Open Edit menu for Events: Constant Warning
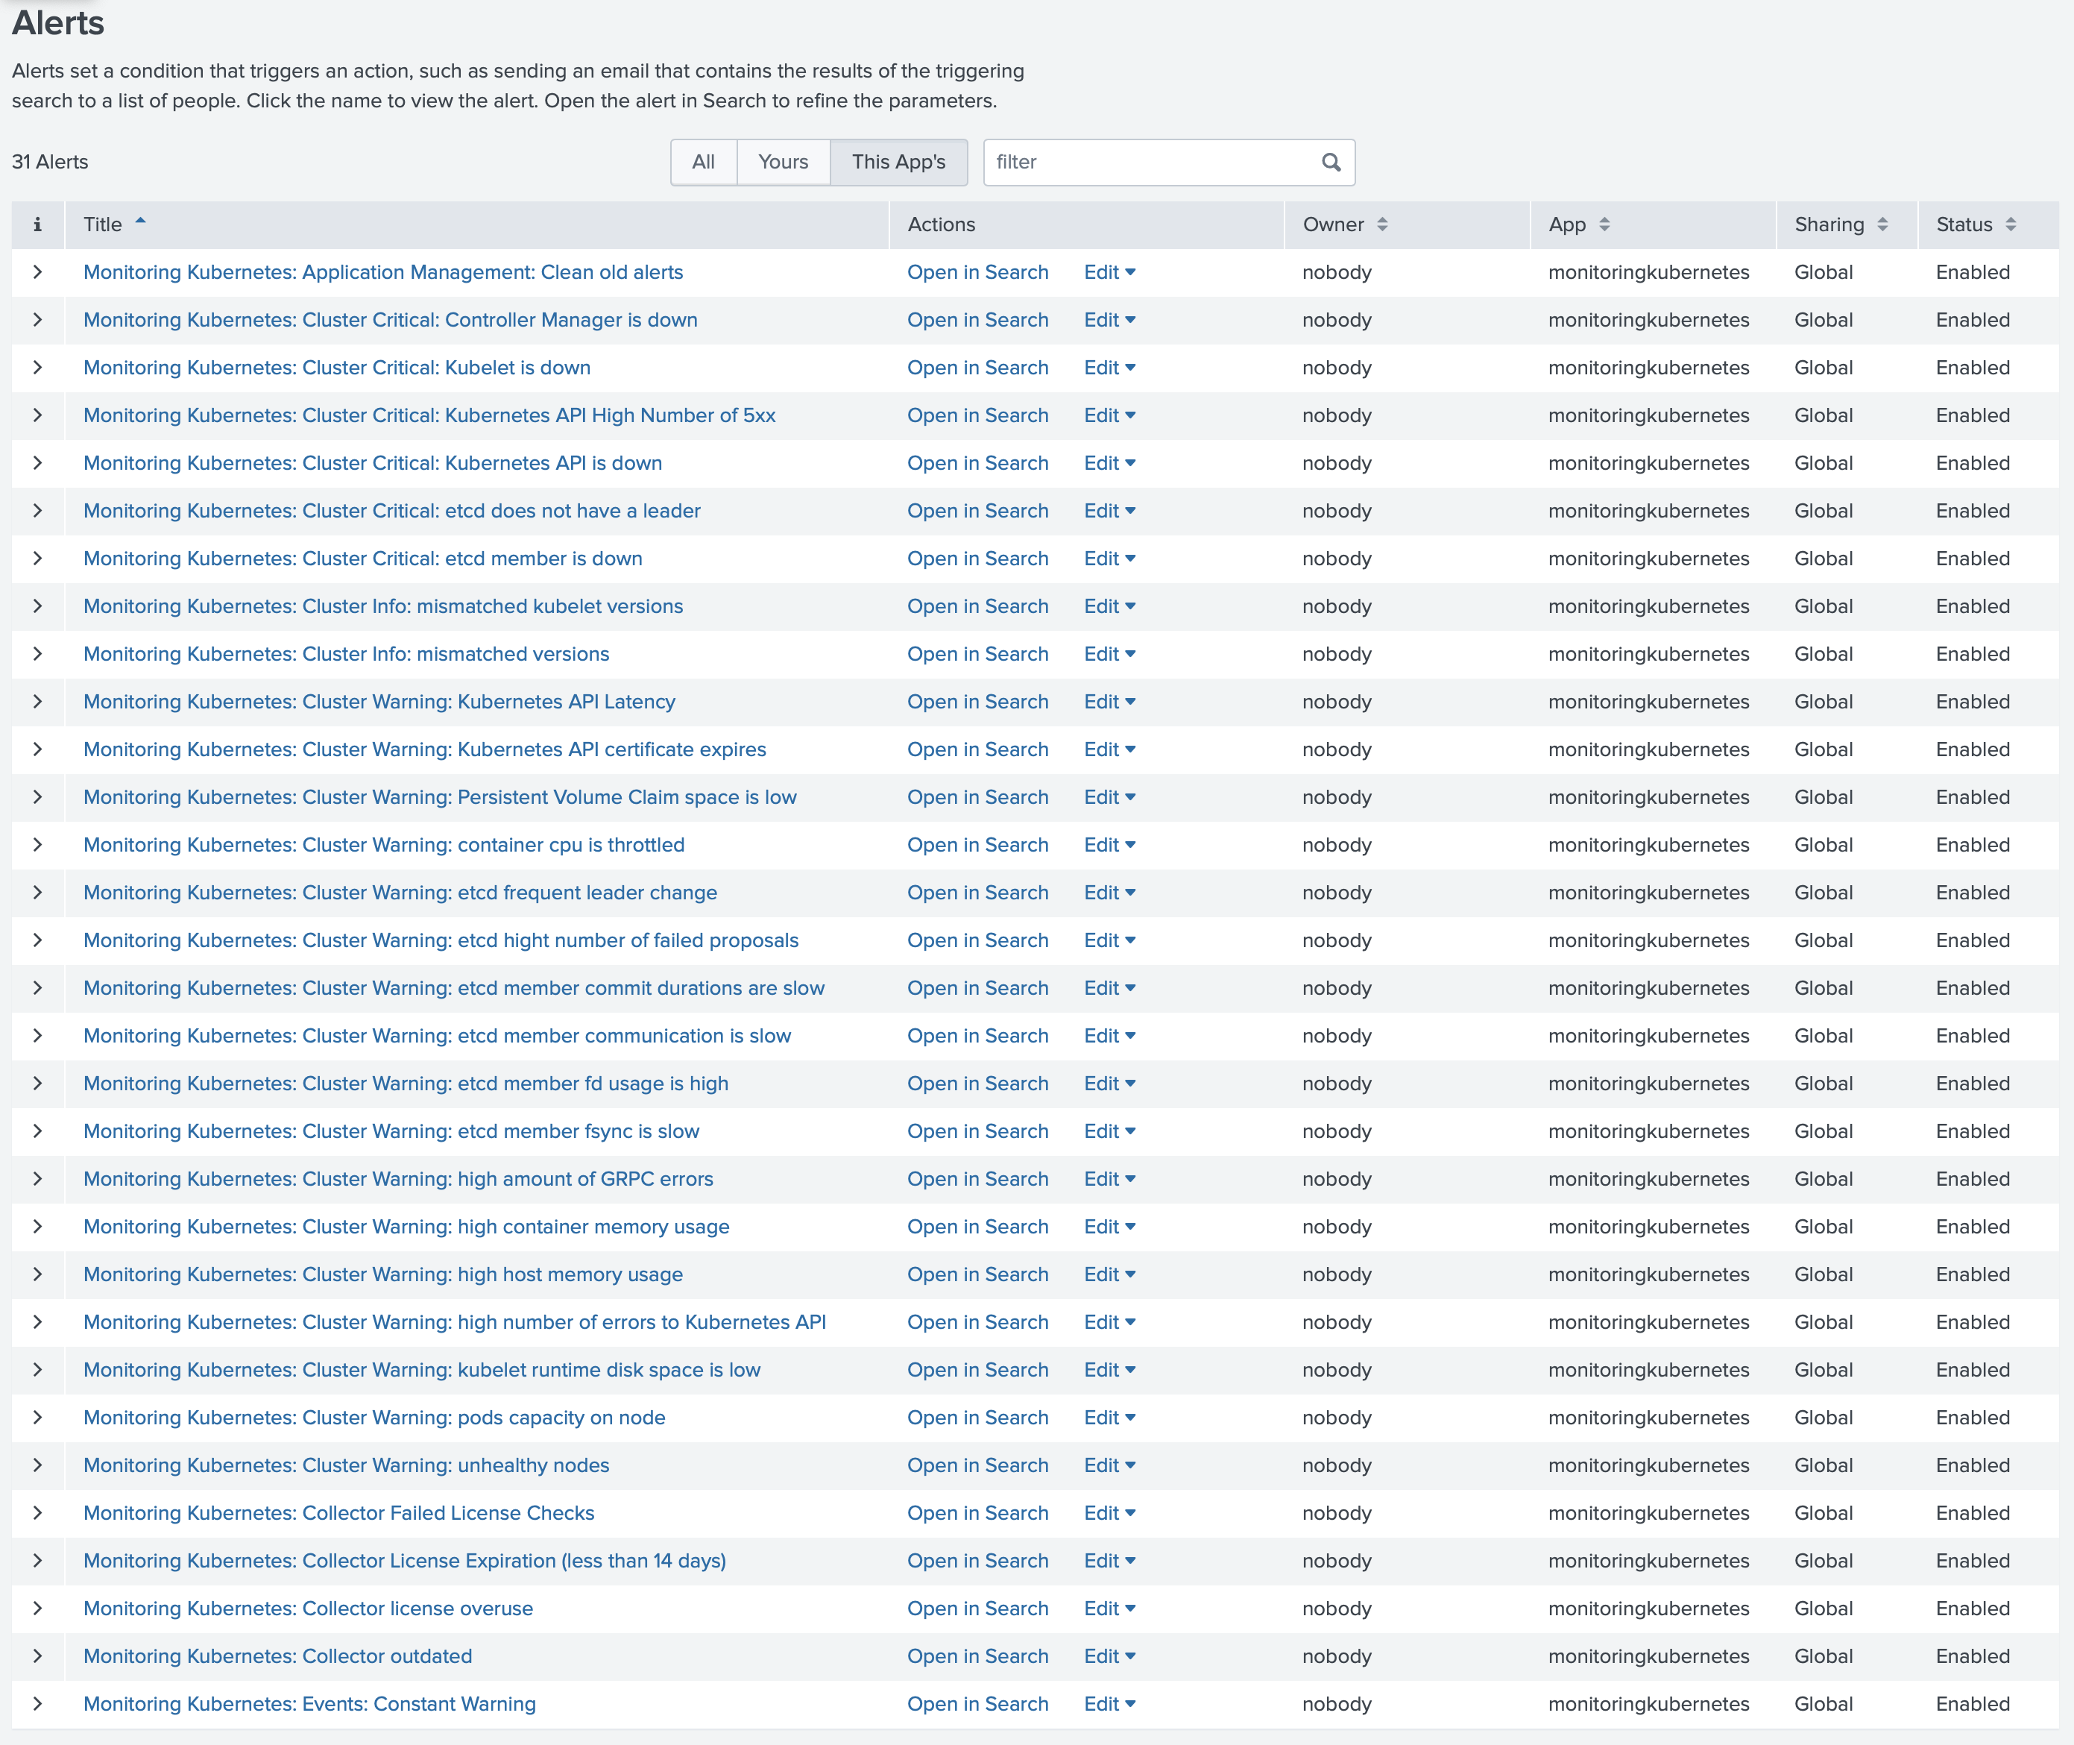The width and height of the screenshot is (2074, 1745). pyautogui.click(x=1110, y=1703)
